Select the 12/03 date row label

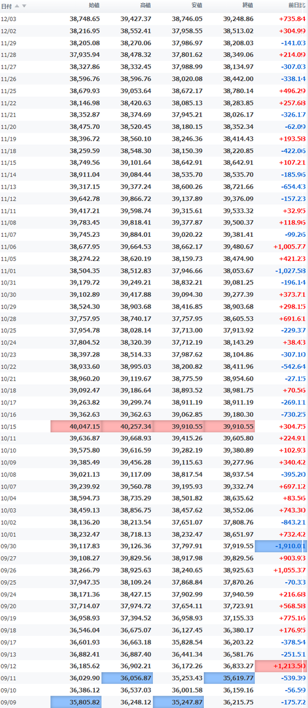click(8, 19)
